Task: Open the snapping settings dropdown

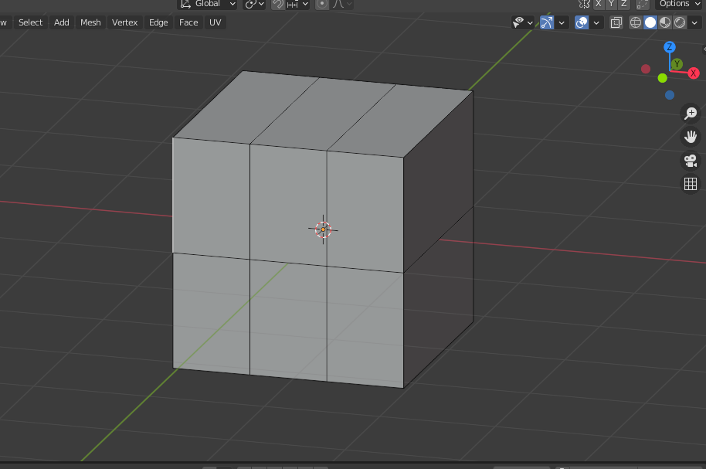Action: coord(297,4)
